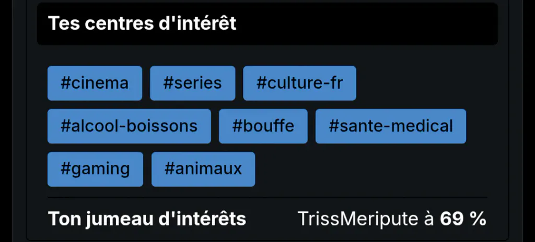Screen dimensions: 535x242
Task: Choose the #culture-fr tag
Action: [x=299, y=83]
